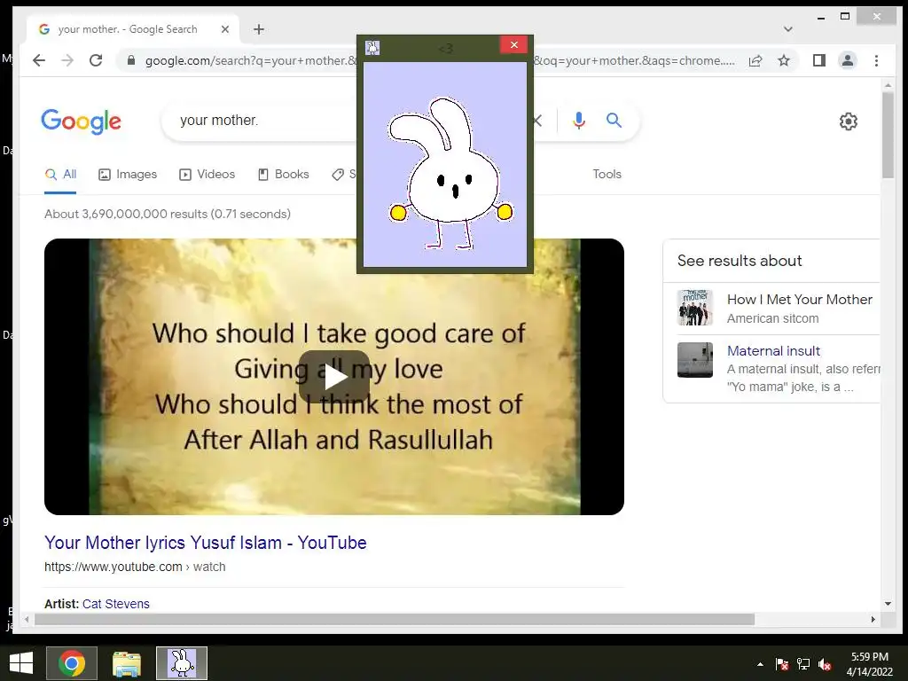Reload the Google search page
The width and height of the screenshot is (908, 681).
pos(96,60)
